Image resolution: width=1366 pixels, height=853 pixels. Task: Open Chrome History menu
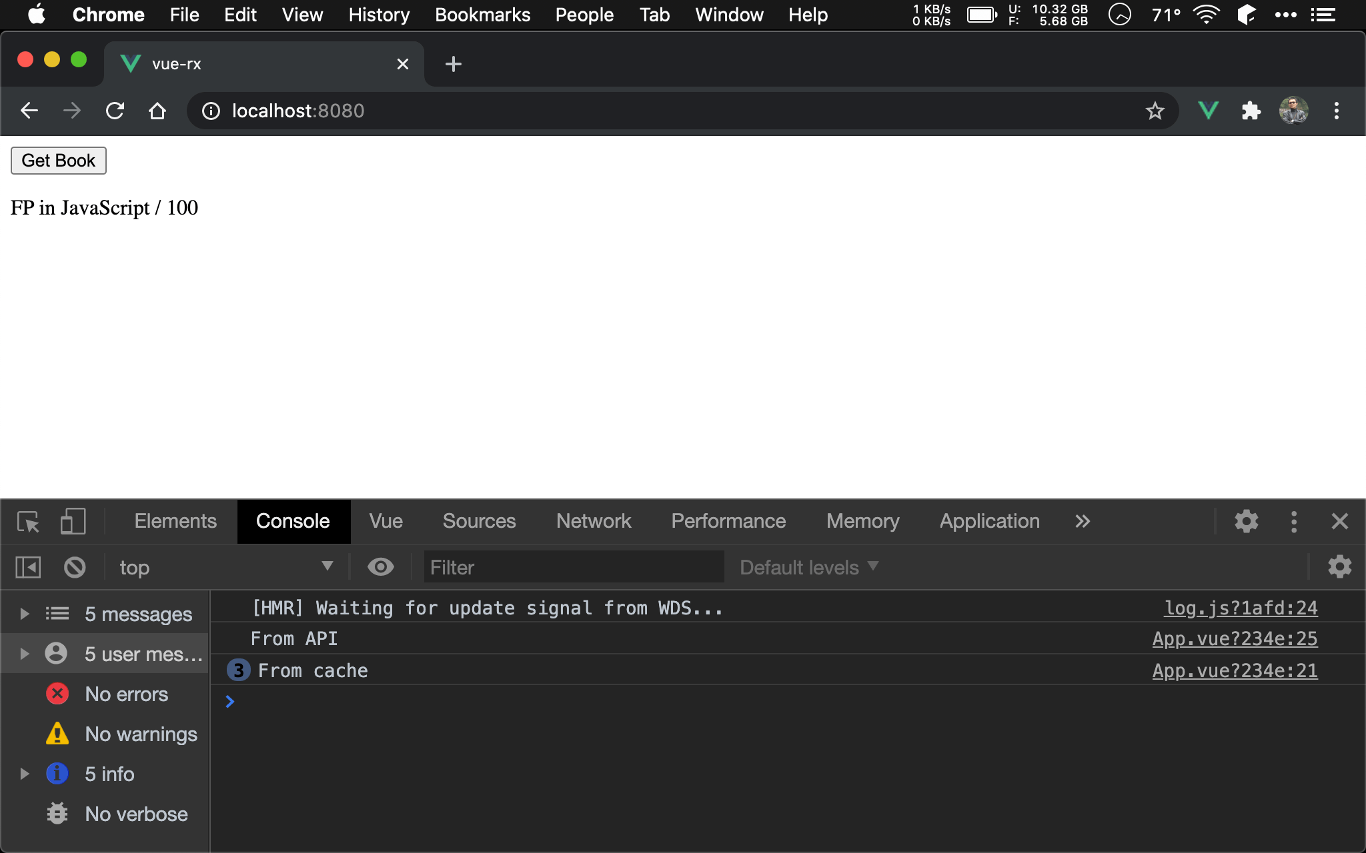(x=379, y=15)
